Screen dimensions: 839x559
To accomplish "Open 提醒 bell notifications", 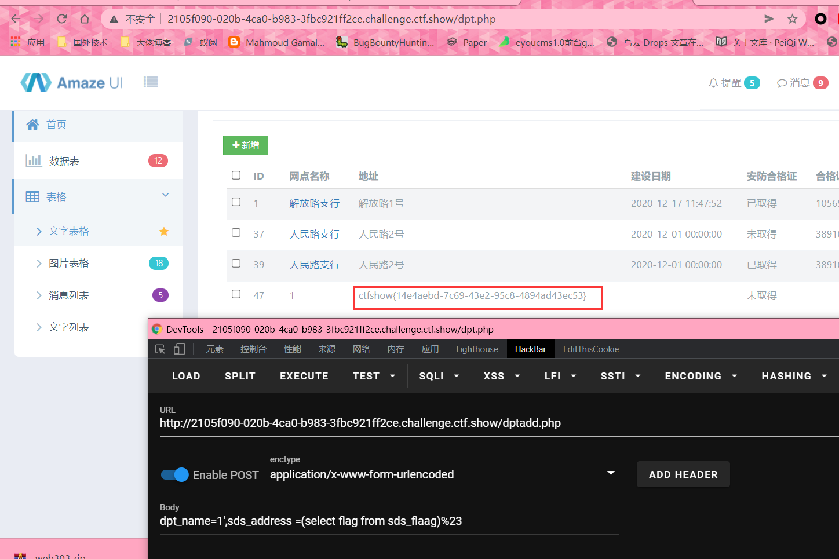I will [734, 83].
